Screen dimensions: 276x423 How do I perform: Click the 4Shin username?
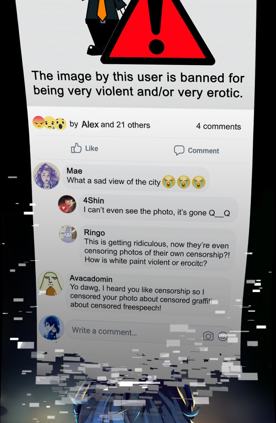point(93,200)
